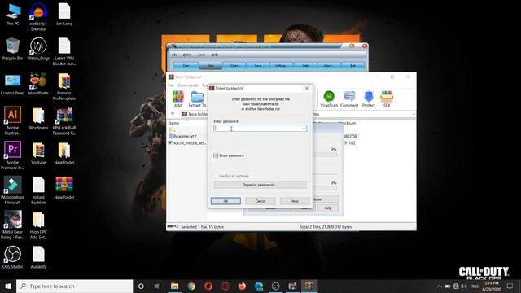Screen dimensions: 521x293
Task: Open This PC desktop icon
Action: coord(13,15)
